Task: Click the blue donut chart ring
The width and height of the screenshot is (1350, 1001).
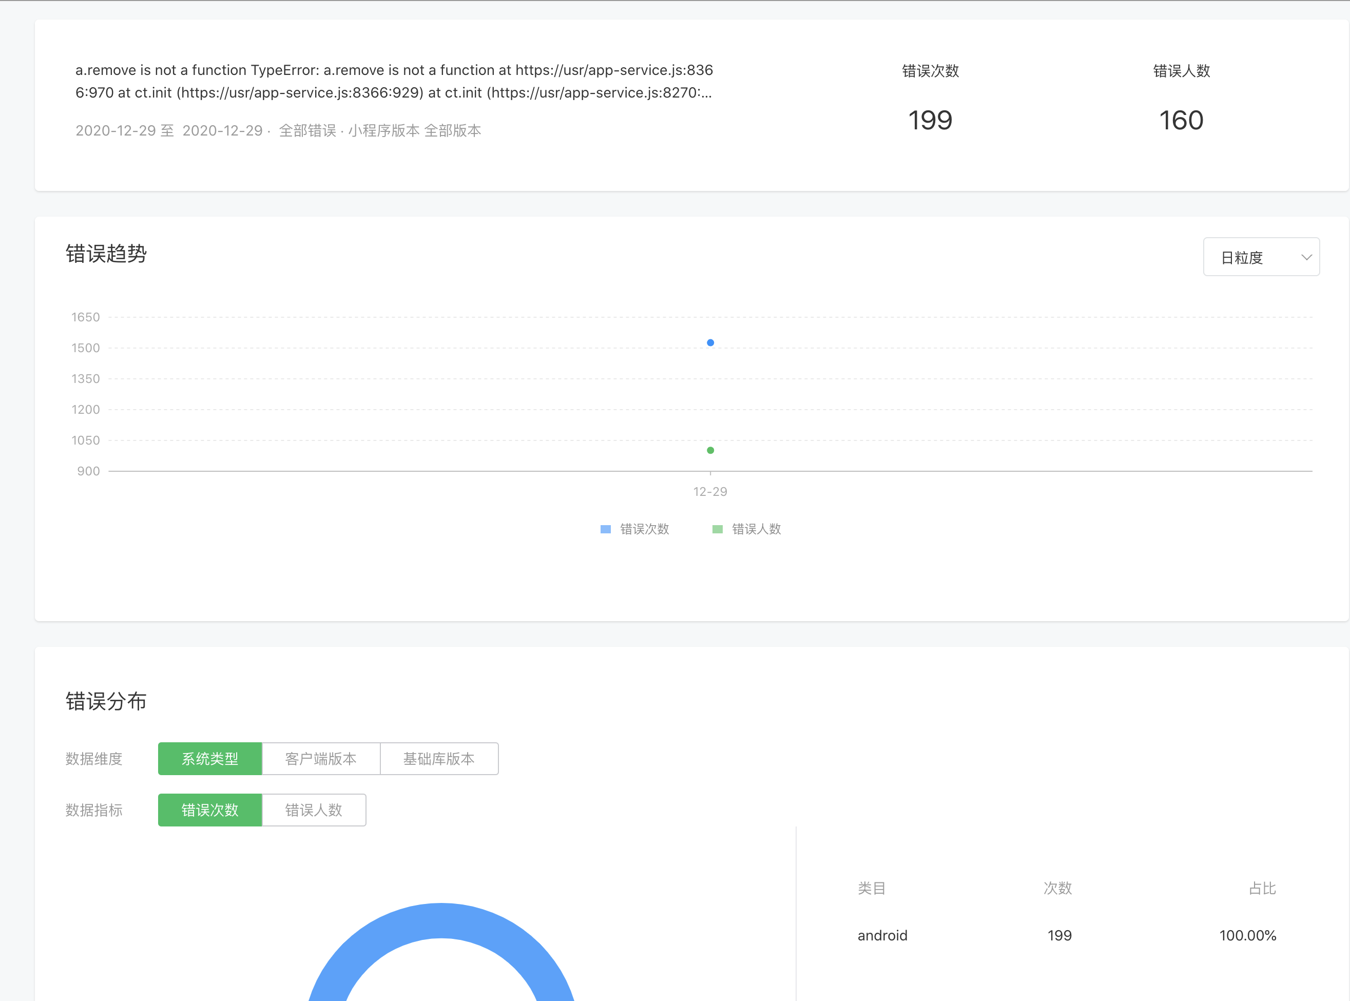Action: (440, 920)
